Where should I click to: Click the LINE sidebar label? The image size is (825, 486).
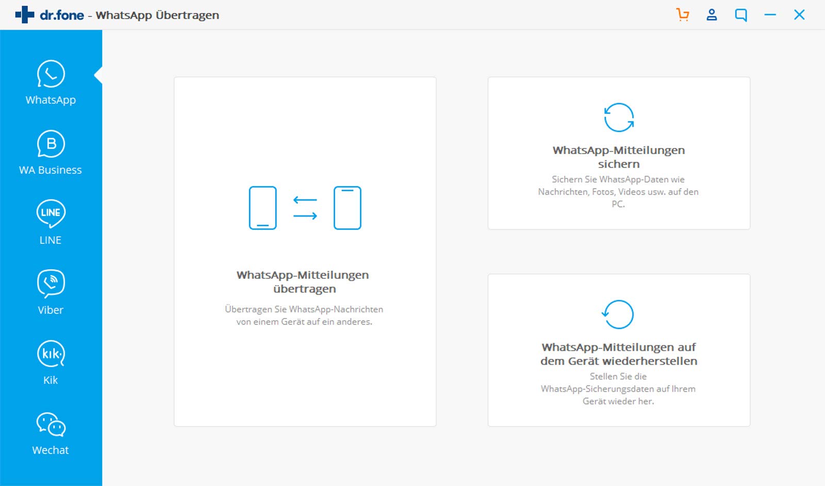pos(51,240)
